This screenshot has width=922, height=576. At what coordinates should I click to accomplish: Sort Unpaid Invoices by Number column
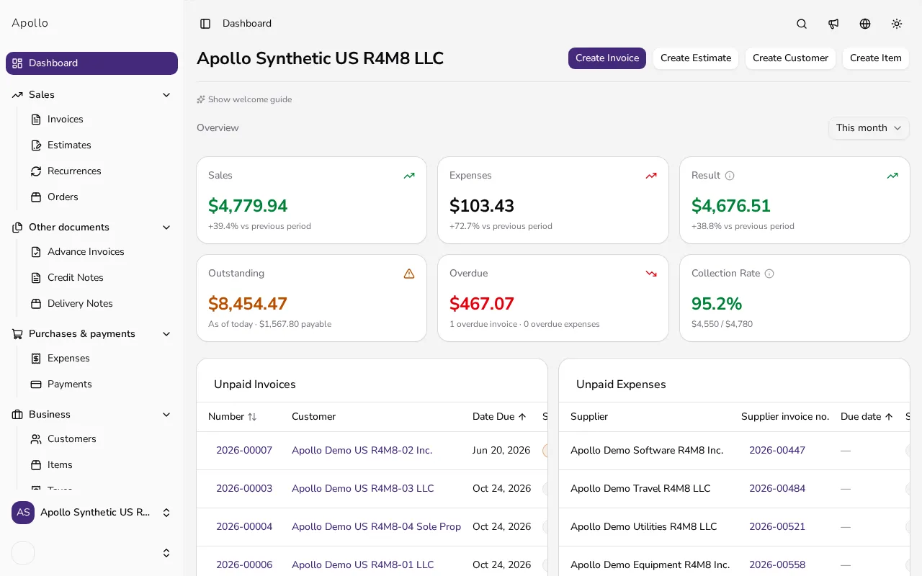pyautogui.click(x=233, y=417)
